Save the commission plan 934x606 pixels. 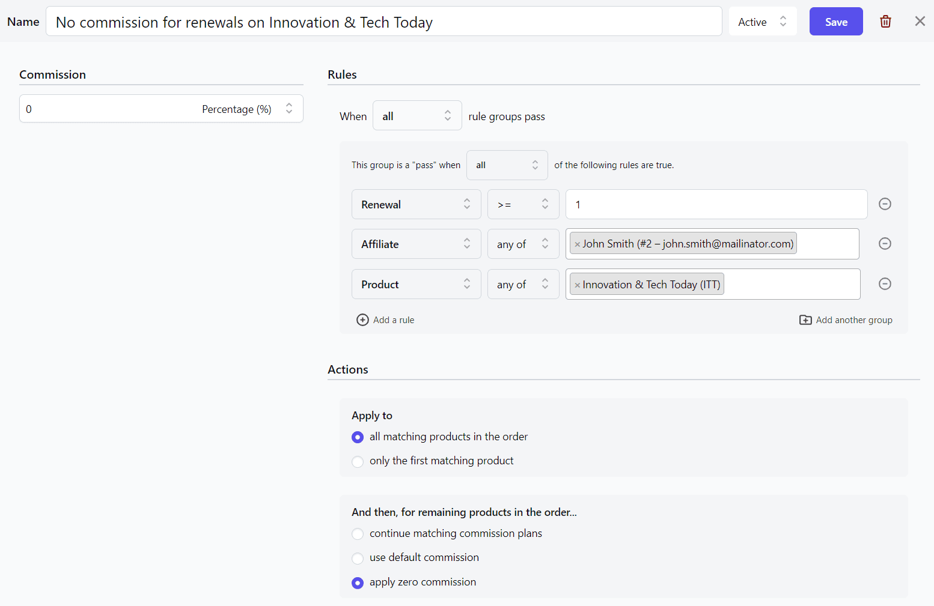(835, 22)
